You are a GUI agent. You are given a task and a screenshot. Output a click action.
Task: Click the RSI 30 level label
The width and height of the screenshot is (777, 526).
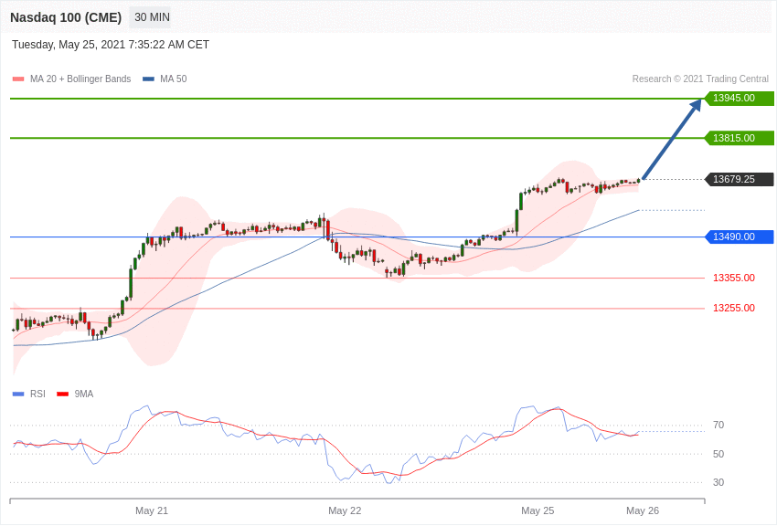point(718,482)
